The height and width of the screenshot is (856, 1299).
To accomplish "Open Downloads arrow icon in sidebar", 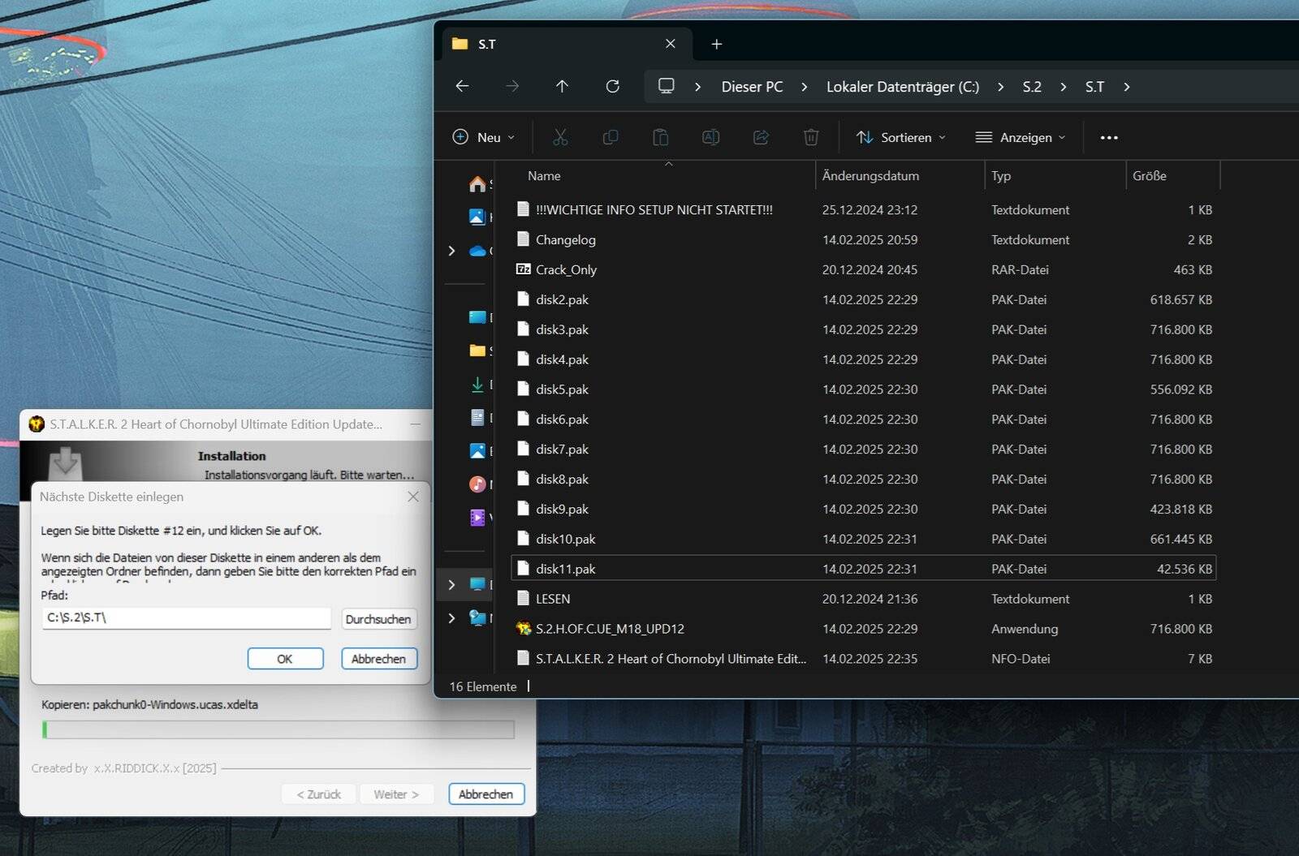I will pos(477,385).
